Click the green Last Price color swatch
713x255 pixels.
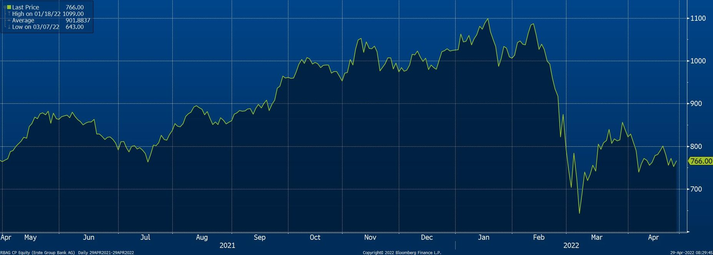click(x=9, y=7)
